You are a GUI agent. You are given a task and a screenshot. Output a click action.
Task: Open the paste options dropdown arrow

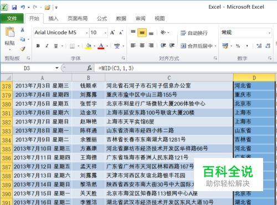(x=10, y=49)
